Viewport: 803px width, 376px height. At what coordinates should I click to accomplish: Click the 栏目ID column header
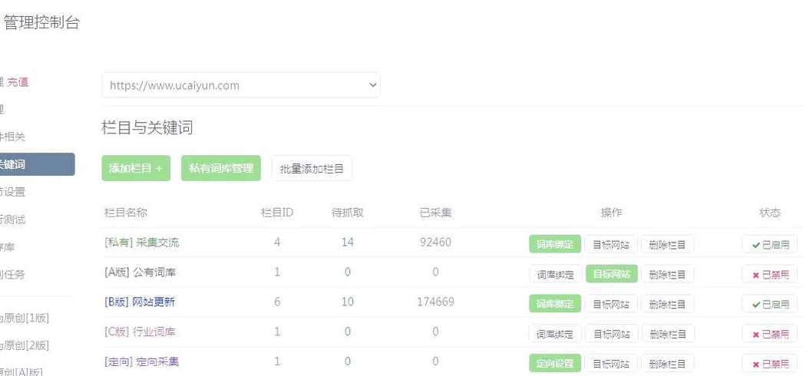[x=277, y=213]
